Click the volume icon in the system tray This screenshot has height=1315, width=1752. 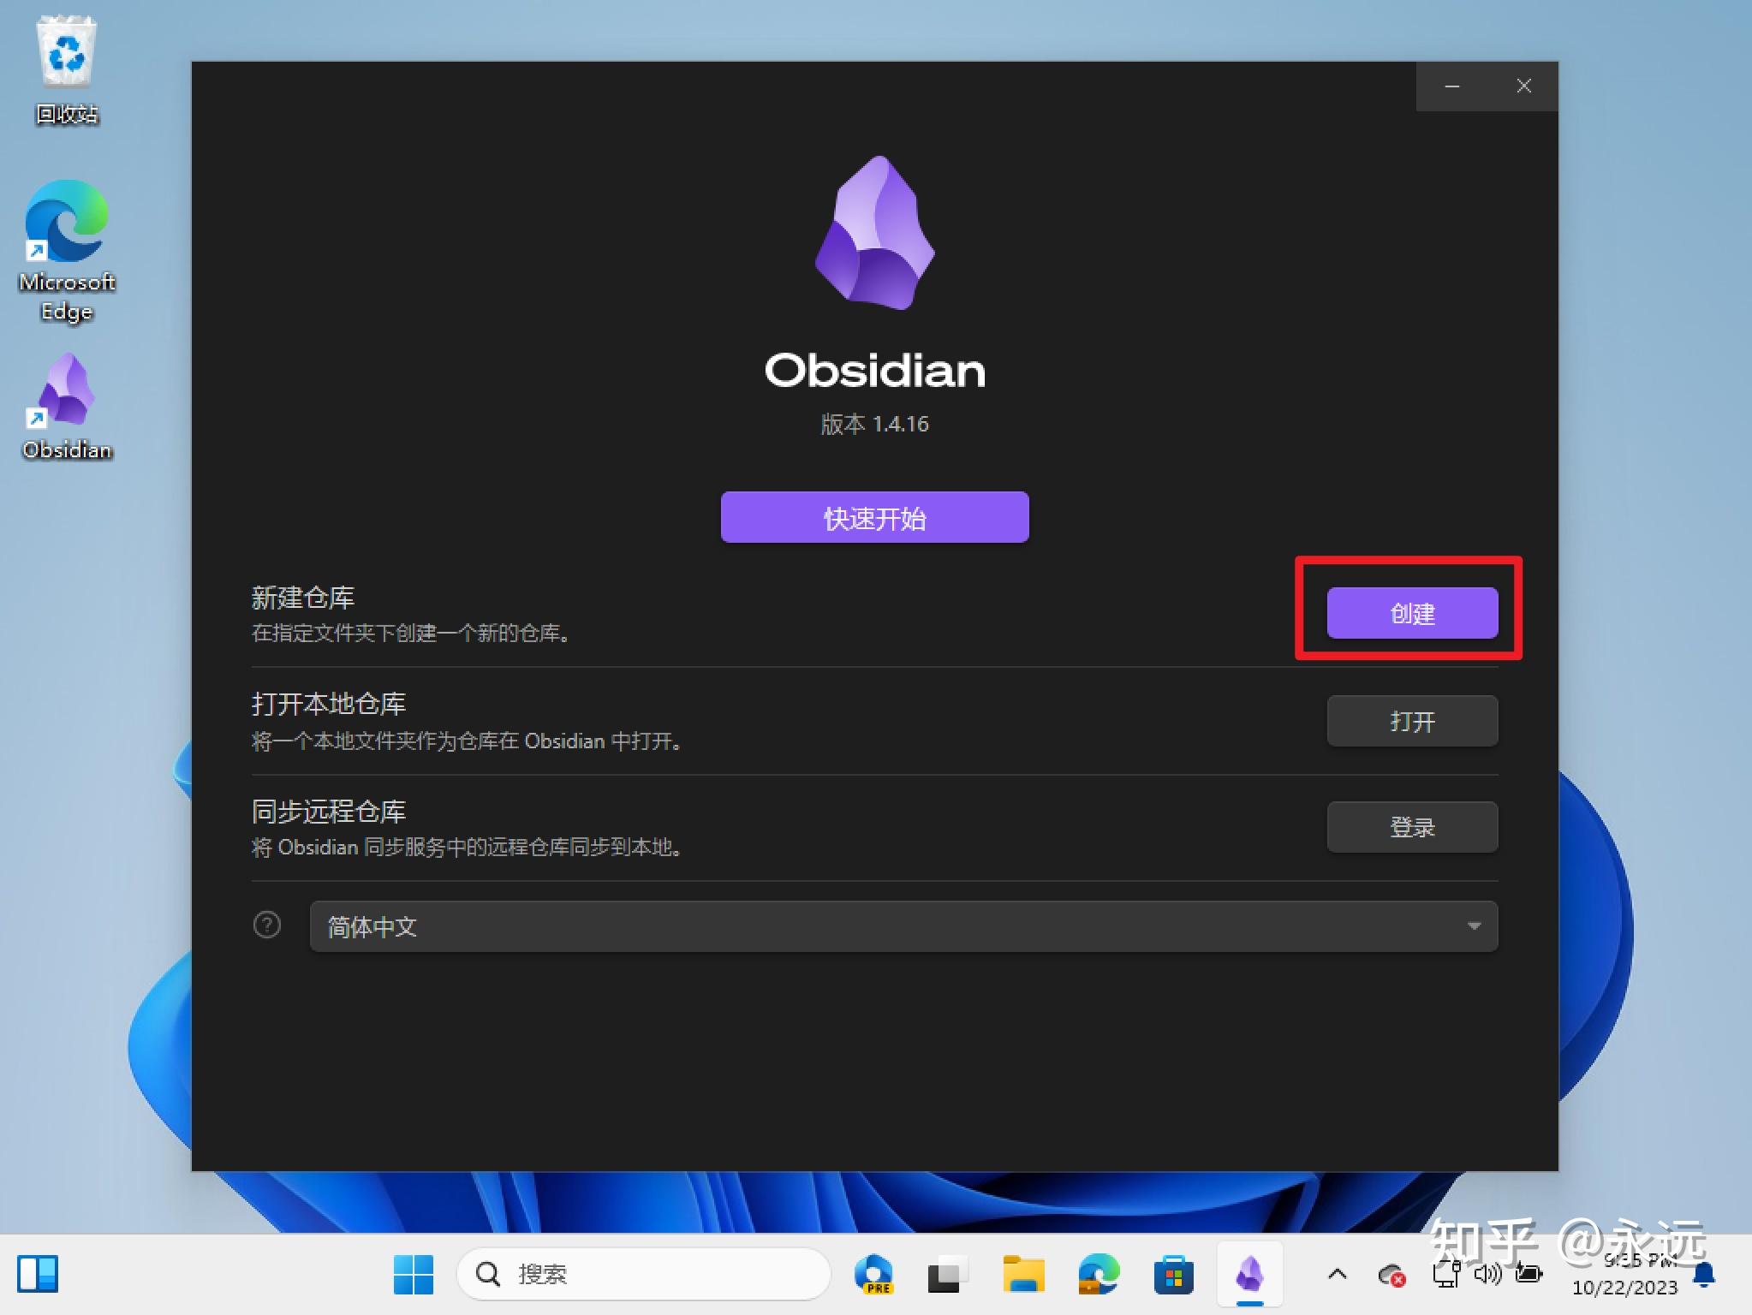pyautogui.click(x=1487, y=1274)
